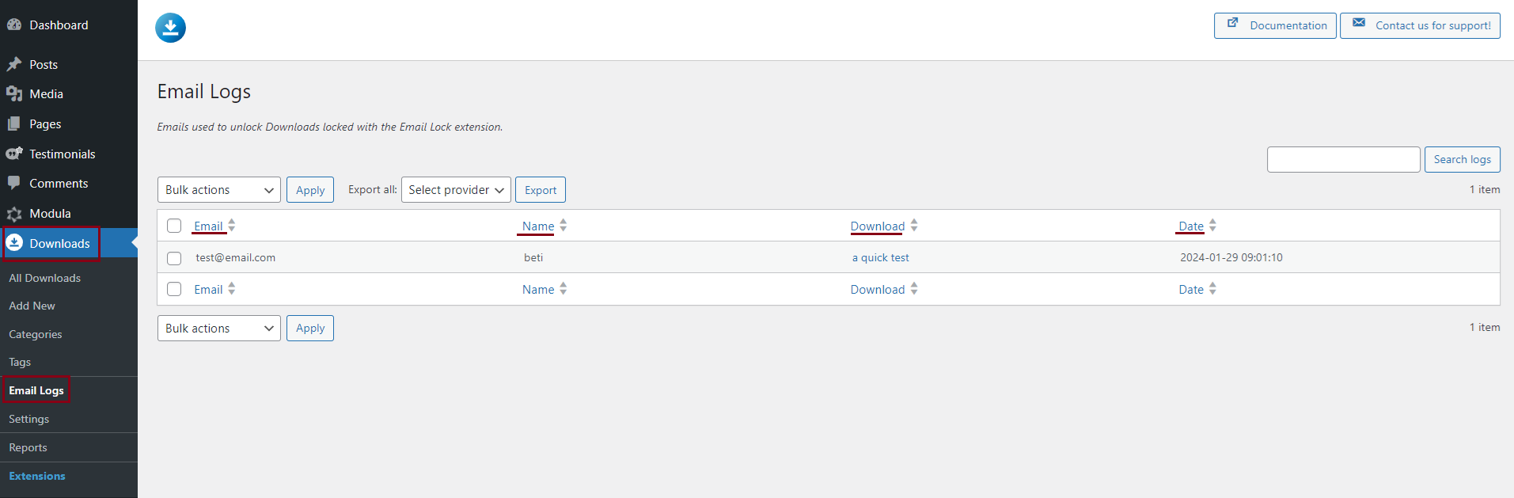Click the Dashboard gauge icon in sidebar
This screenshot has height=498, width=1514.
pyautogui.click(x=14, y=25)
